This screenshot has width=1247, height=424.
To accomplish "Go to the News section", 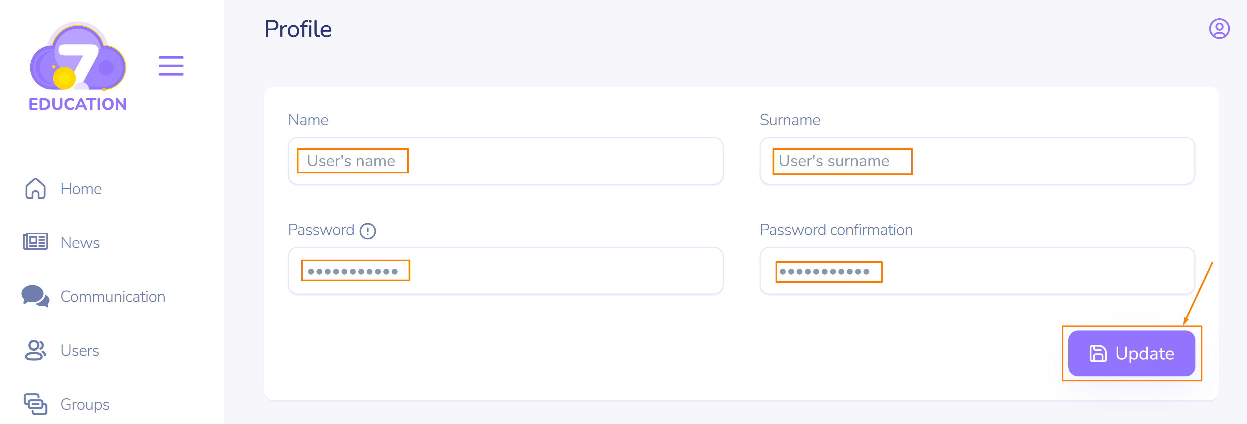I will tap(80, 243).
